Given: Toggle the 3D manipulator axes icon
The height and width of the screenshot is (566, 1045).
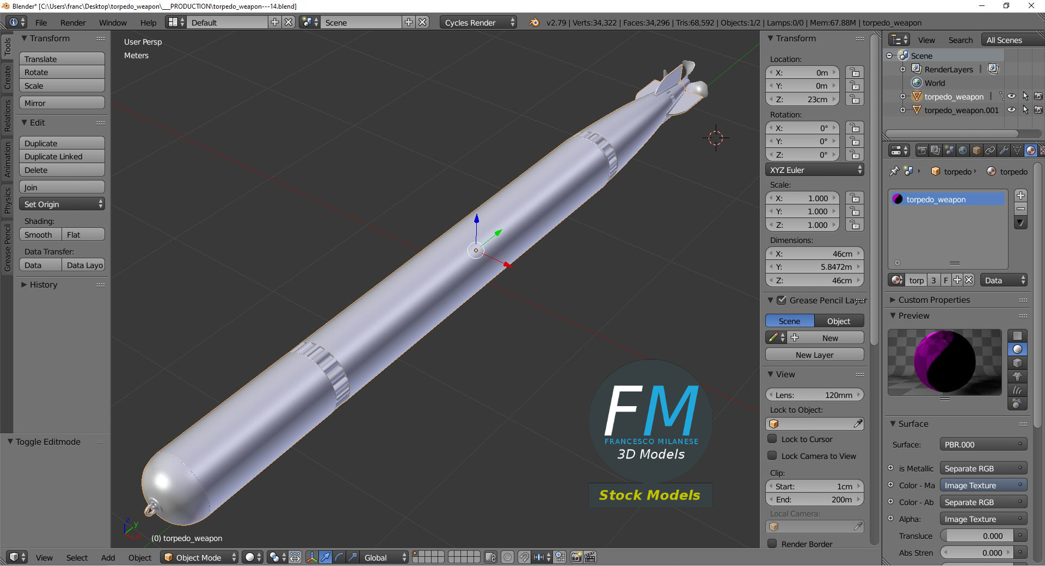Looking at the screenshot, I should pyautogui.click(x=312, y=557).
